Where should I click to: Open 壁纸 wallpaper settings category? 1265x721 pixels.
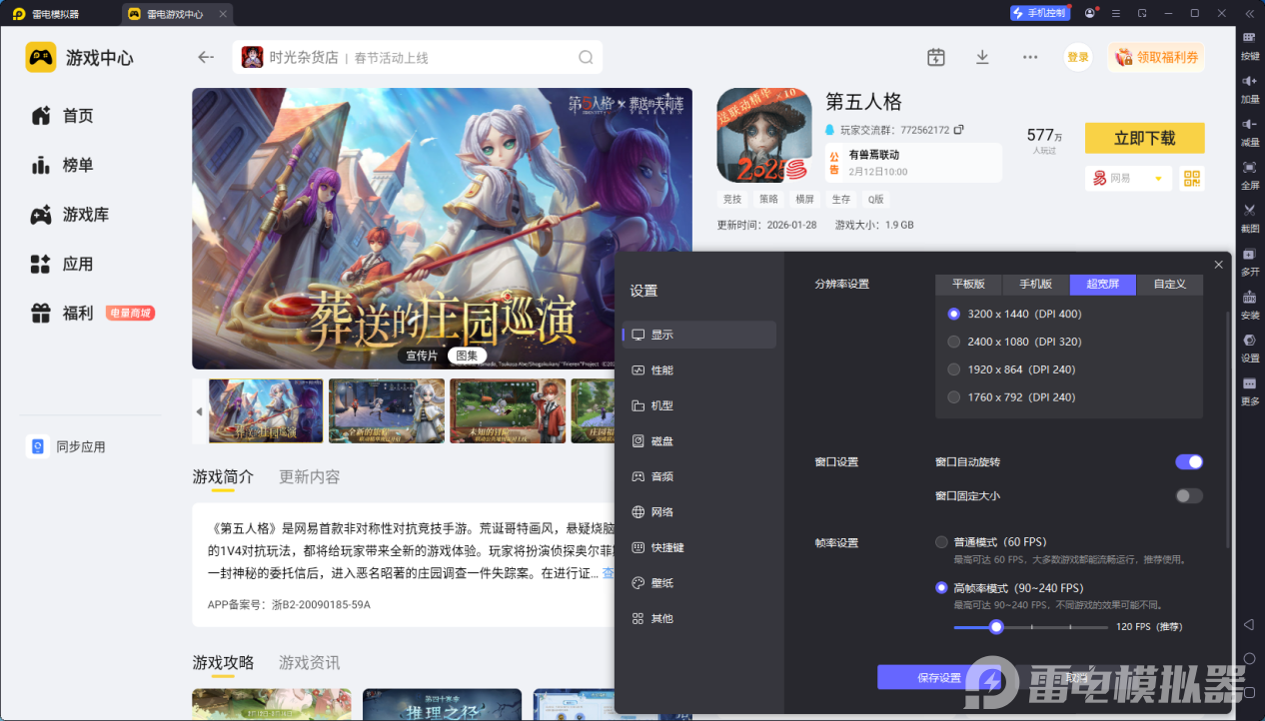(698, 583)
